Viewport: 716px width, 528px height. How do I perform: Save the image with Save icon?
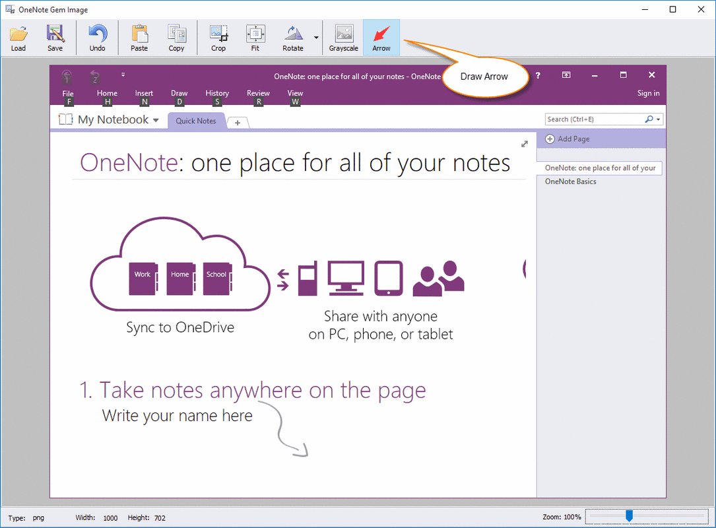pyautogui.click(x=55, y=38)
